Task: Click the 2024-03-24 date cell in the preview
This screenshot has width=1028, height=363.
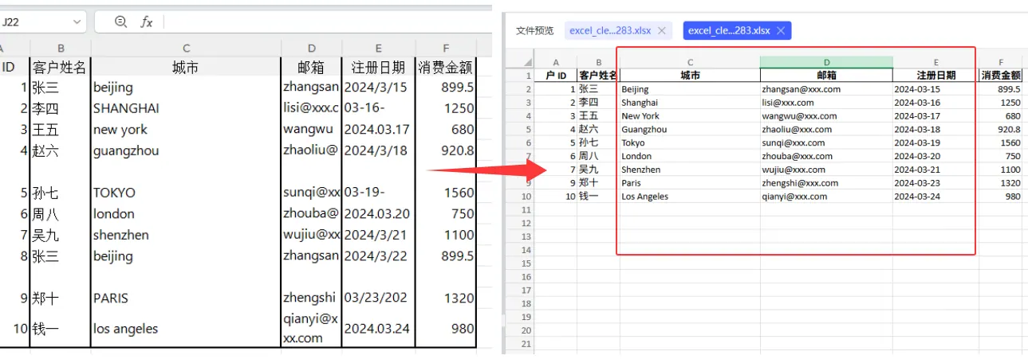Action: 935,196
